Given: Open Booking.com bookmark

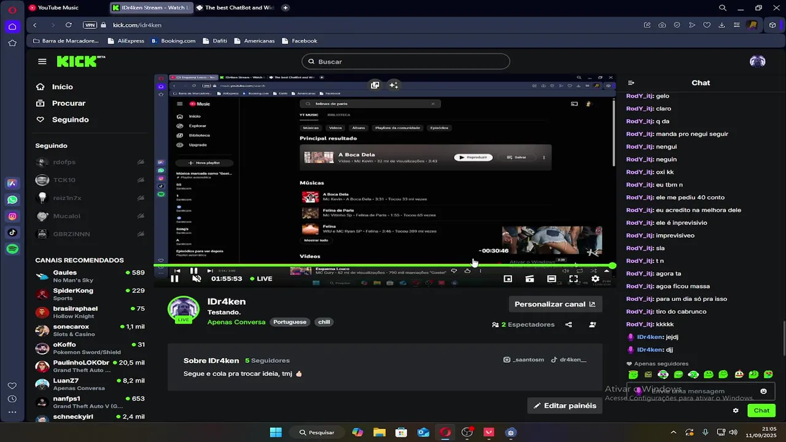Looking at the screenshot, I should pyautogui.click(x=173, y=41).
